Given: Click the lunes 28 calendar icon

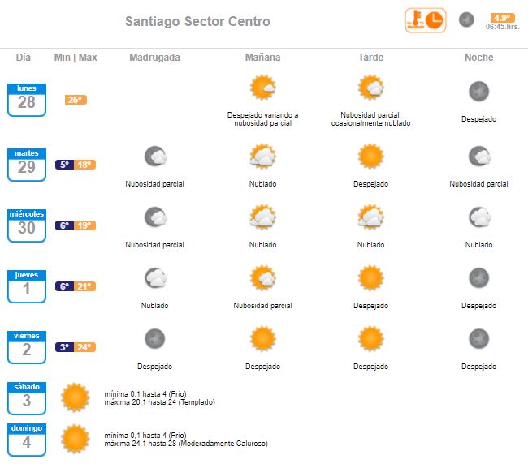Looking at the screenshot, I should click(x=27, y=100).
